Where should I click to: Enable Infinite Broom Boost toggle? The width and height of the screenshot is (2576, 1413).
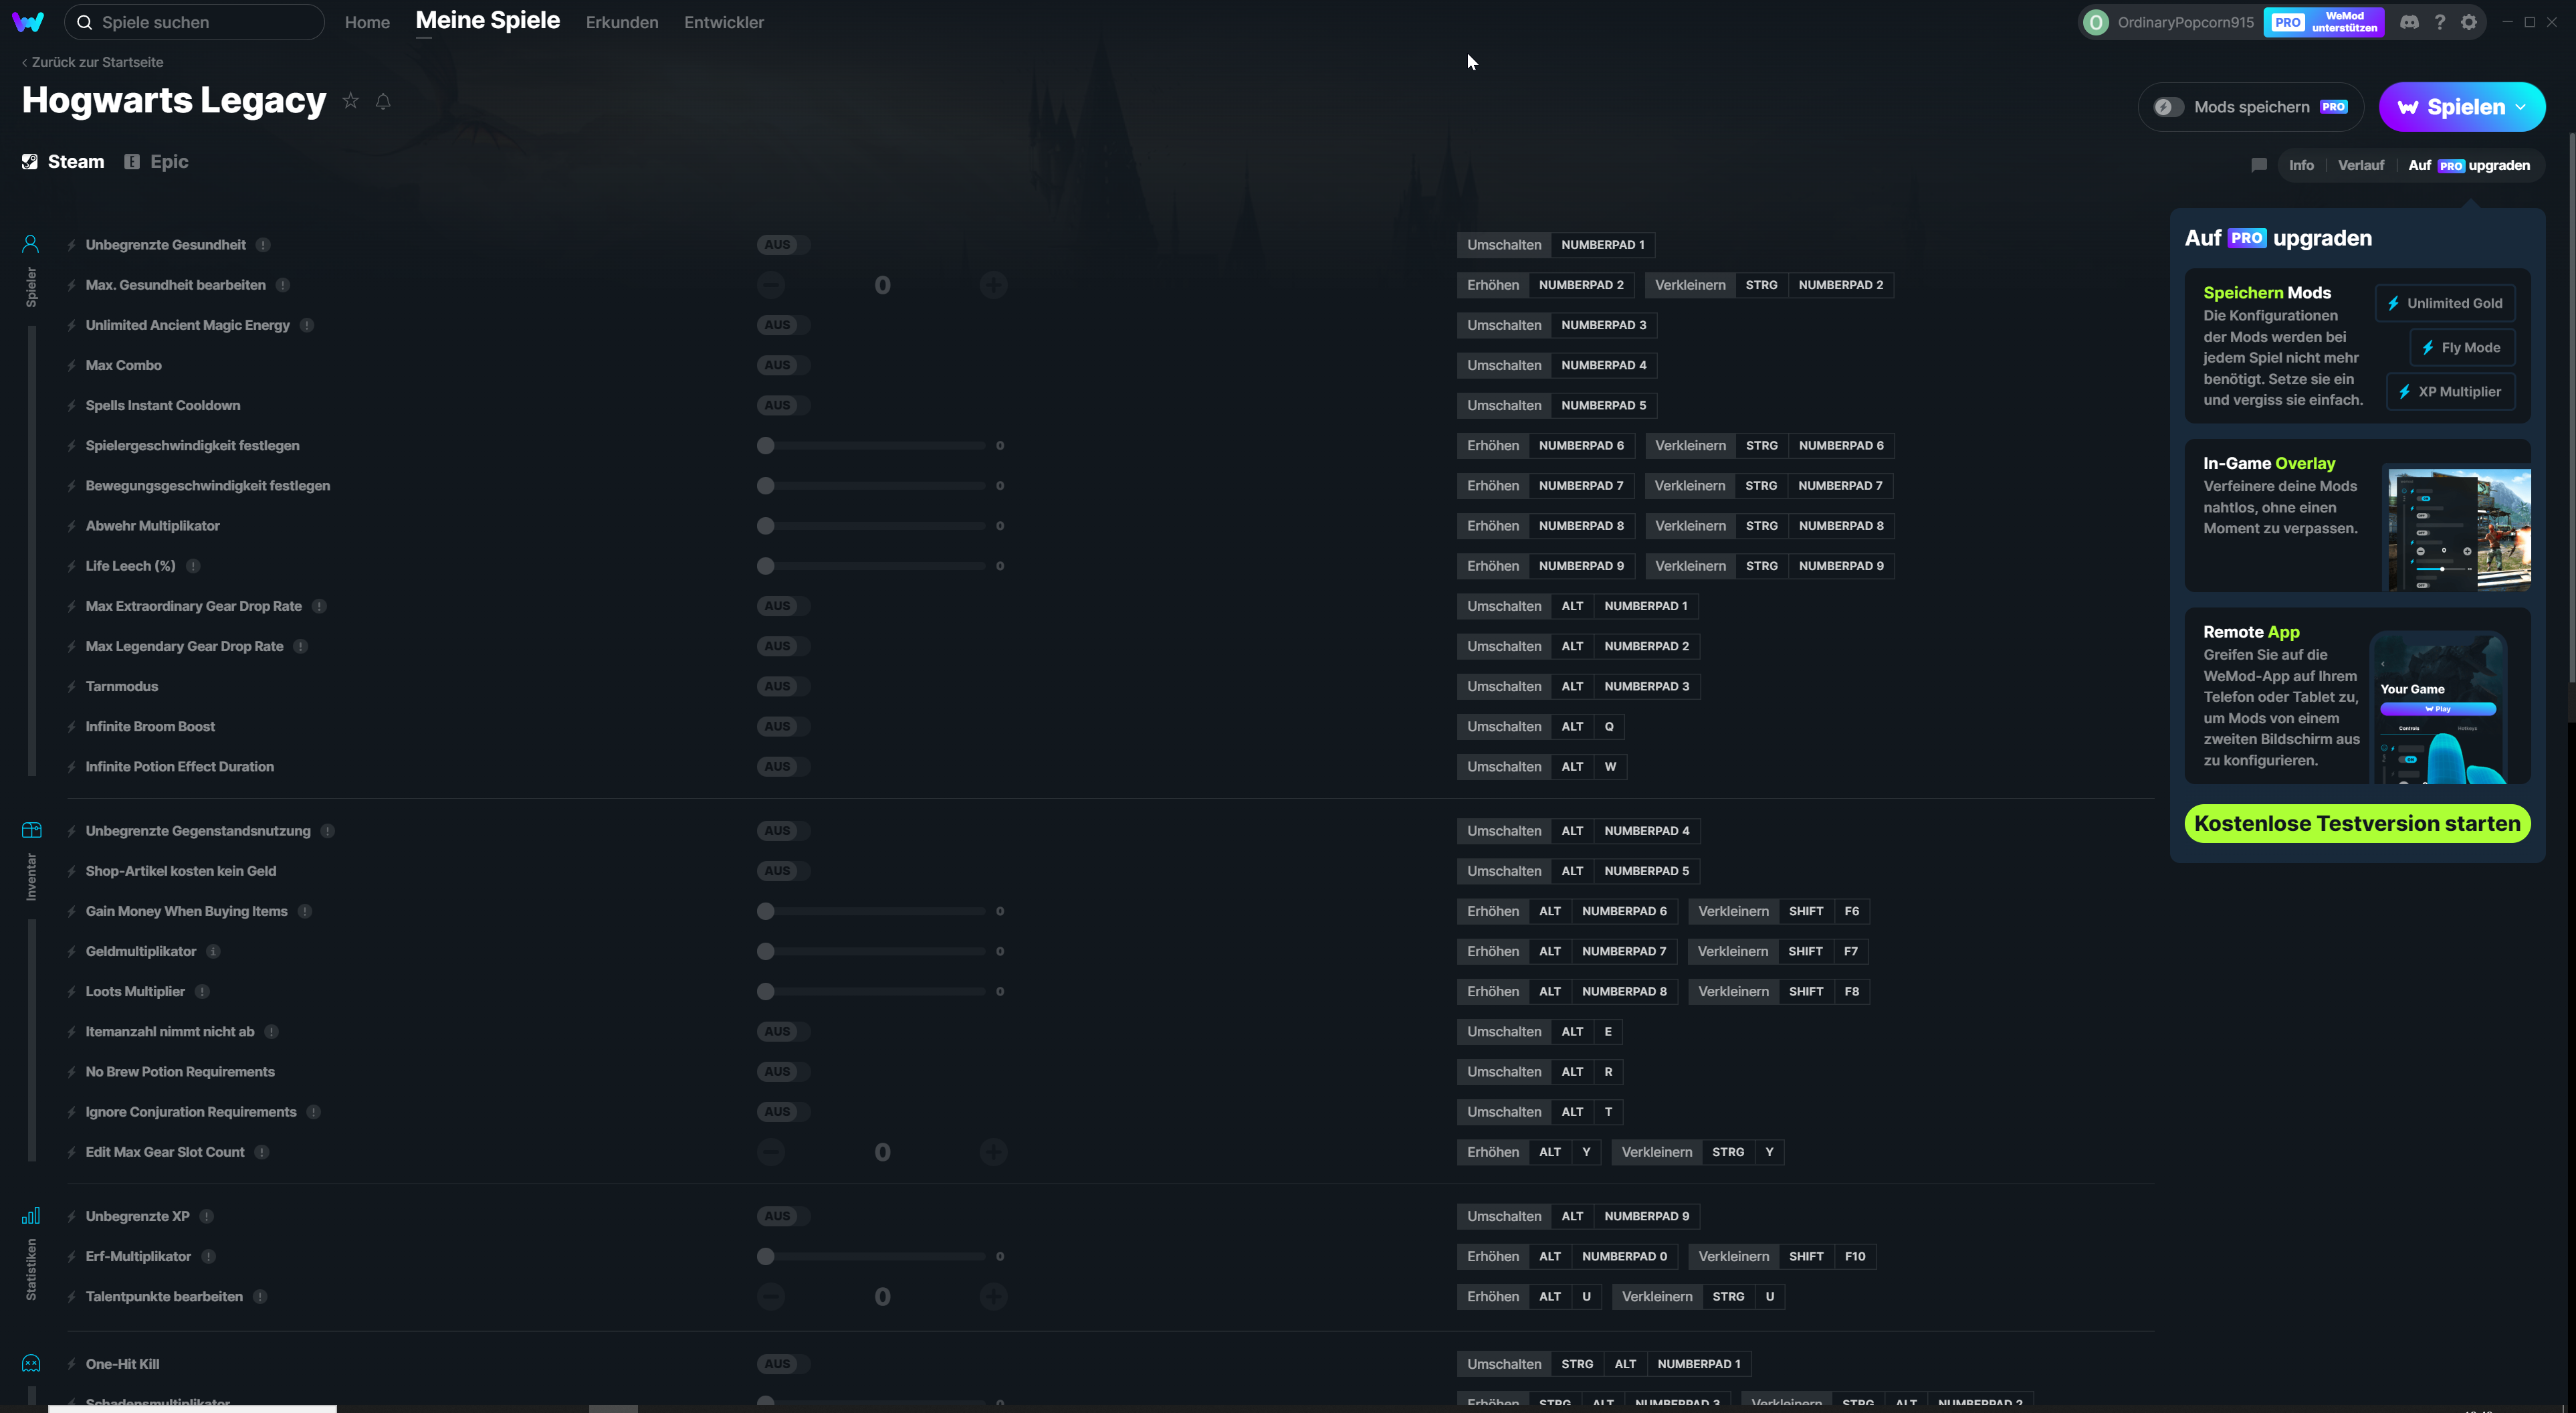coord(783,727)
